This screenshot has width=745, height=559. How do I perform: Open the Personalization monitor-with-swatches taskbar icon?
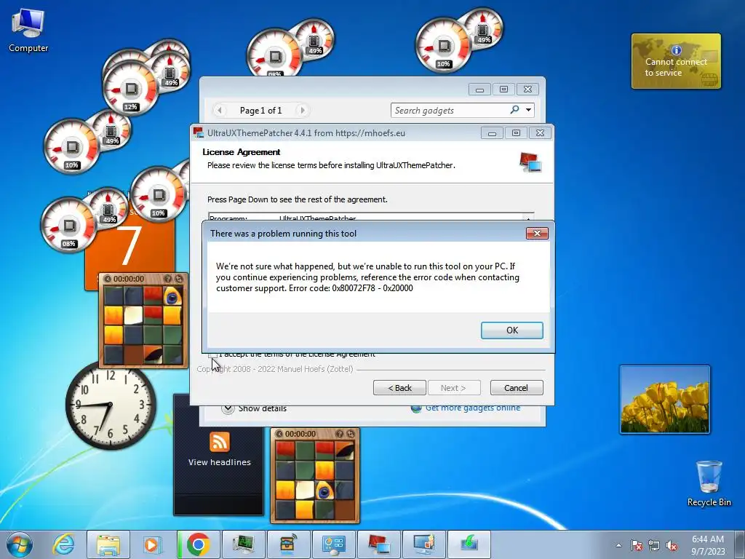click(423, 544)
